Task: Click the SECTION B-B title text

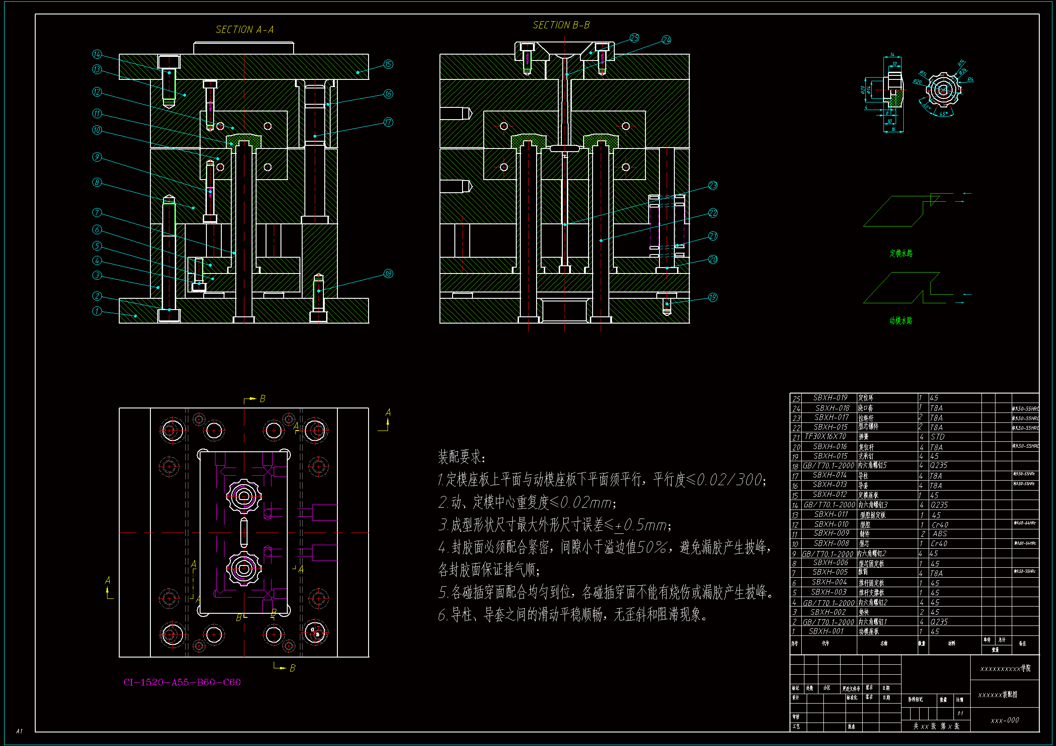Action: click(x=561, y=25)
